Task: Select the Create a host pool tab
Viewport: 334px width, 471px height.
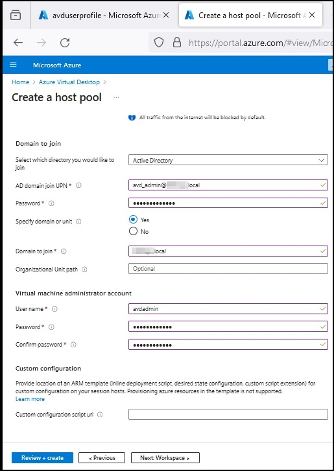Action: 250,16
